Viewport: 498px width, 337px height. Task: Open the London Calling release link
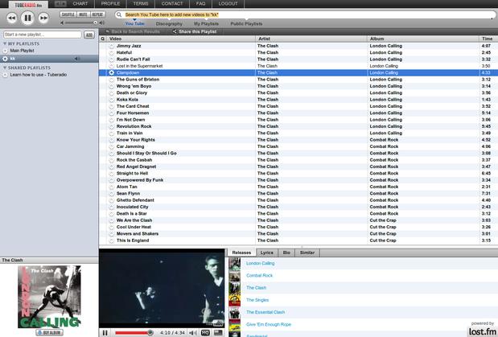click(x=260, y=263)
